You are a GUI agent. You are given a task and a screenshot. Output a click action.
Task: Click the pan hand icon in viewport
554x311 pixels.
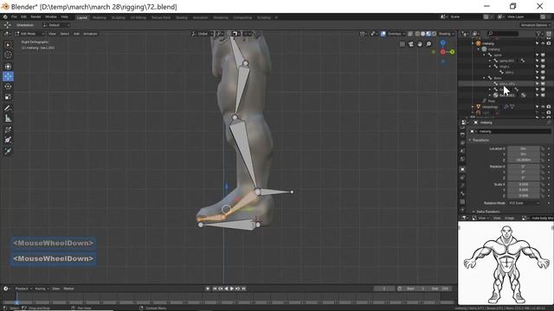coord(419,44)
